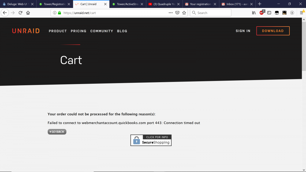Close the Tower/Registration tab
This screenshot has width=306, height=172.
(x=69, y=4)
